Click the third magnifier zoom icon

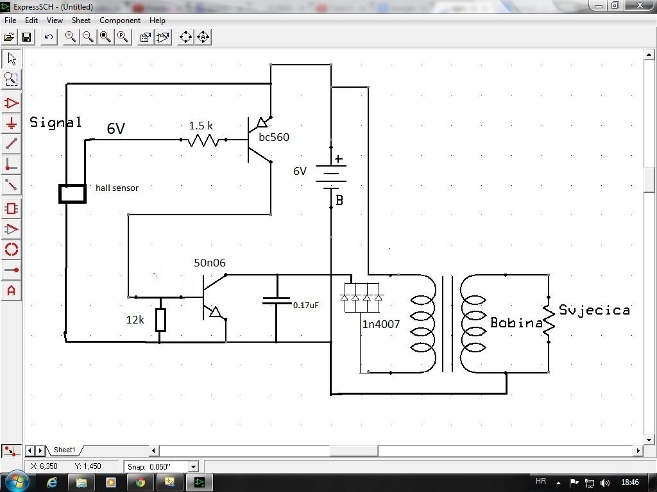coord(106,37)
